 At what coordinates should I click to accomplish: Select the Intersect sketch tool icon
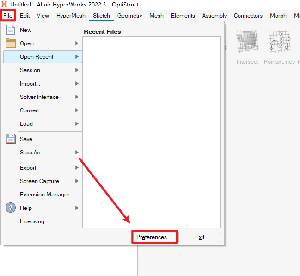(x=247, y=43)
